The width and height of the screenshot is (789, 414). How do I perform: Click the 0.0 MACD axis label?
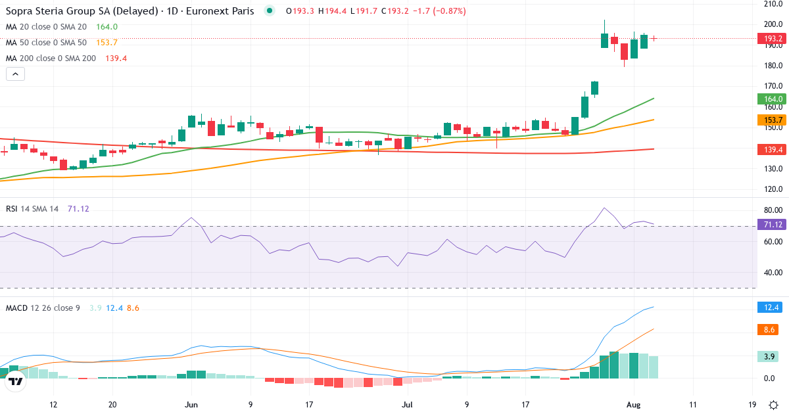(x=769, y=379)
